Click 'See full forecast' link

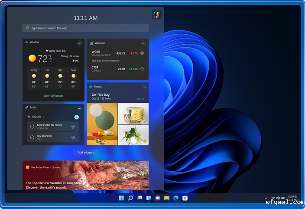point(54,95)
